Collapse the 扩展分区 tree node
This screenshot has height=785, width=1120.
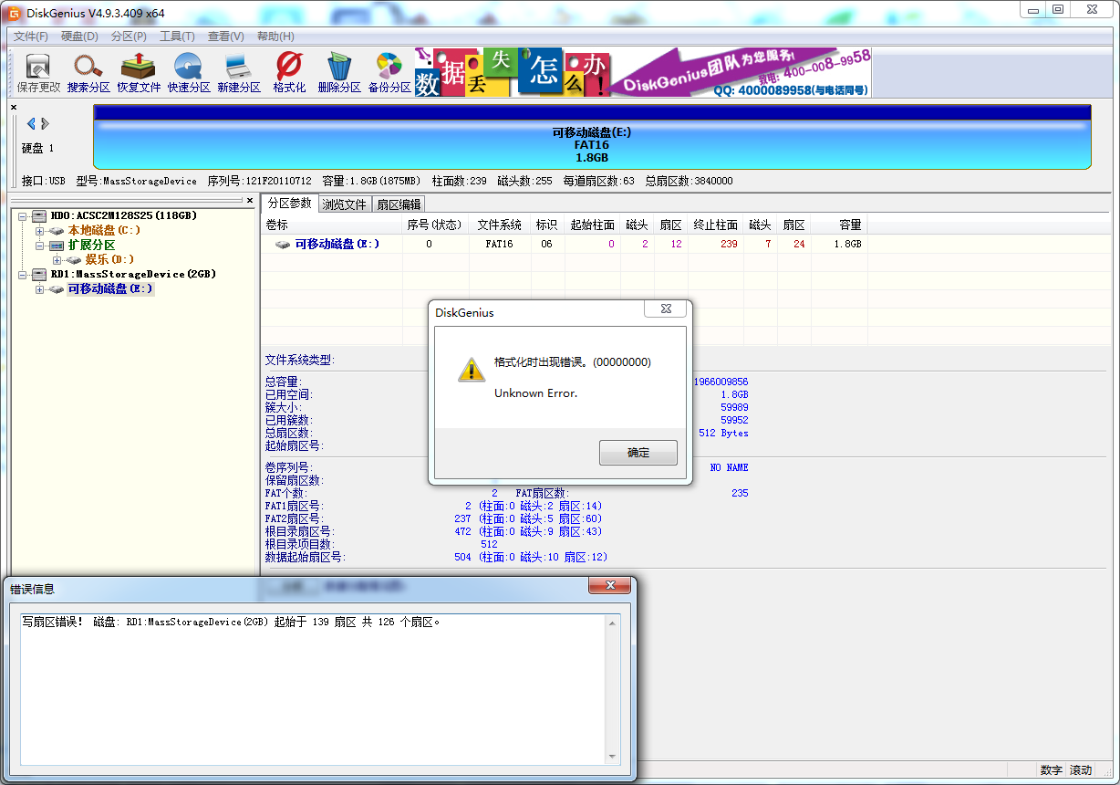[40, 246]
